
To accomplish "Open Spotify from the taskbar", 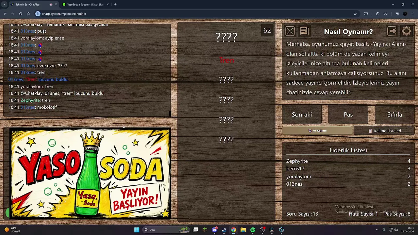I will [253, 230].
